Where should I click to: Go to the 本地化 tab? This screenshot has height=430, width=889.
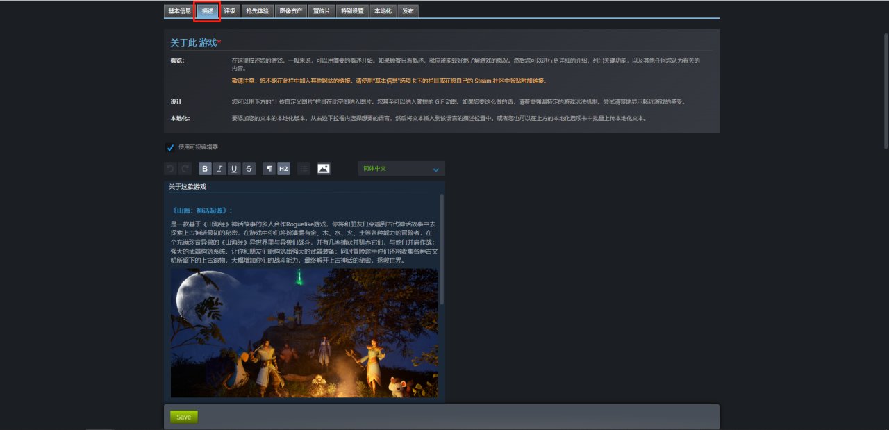pyautogui.click(x=382, y=11)
